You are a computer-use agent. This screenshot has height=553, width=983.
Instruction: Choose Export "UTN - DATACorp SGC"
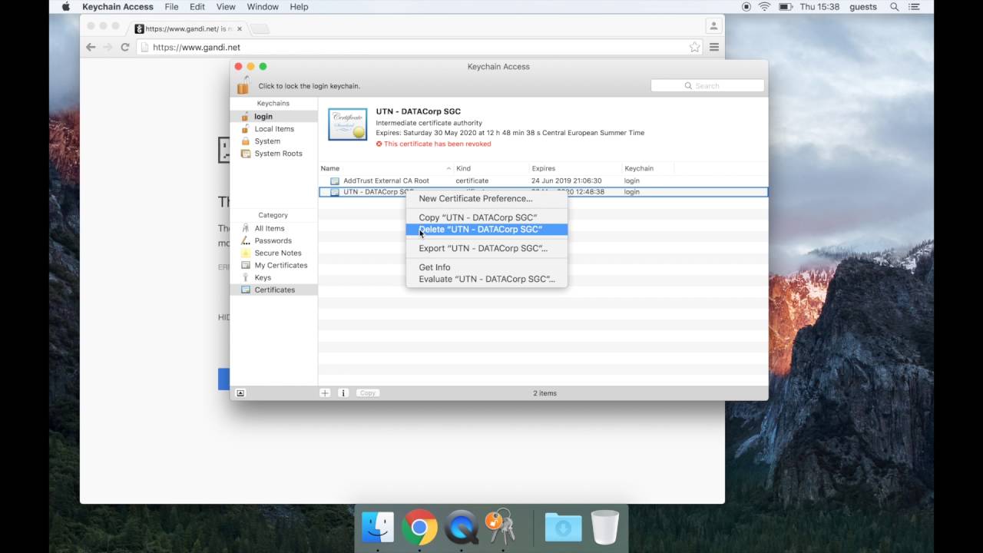[487, 248]
